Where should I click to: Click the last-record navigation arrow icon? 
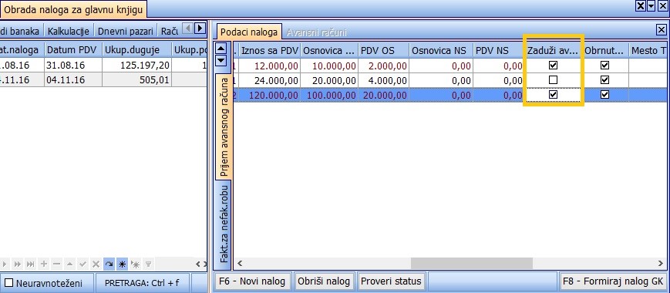[x=30, y=264]
